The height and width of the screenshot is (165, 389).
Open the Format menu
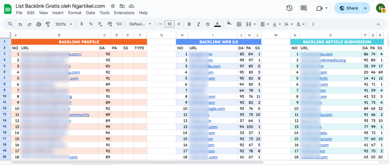pyautogui.click(x=75, y=13)
